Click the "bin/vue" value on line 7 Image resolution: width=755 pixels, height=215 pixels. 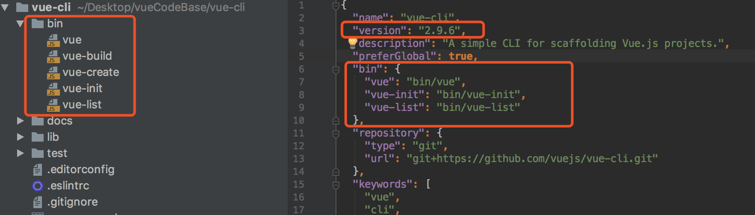pos(433,82)
